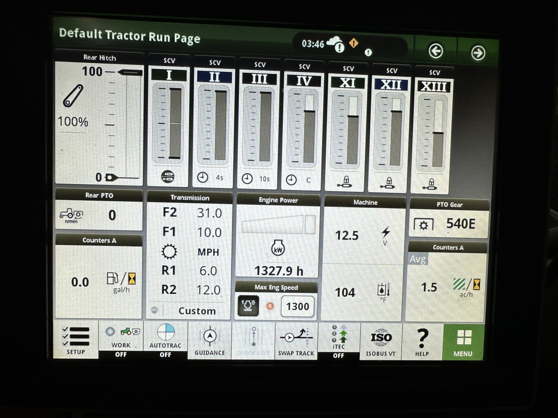The image size is (558, 418).
Task: Open the Guidance shortcut
Action: [x=210, y=340]
